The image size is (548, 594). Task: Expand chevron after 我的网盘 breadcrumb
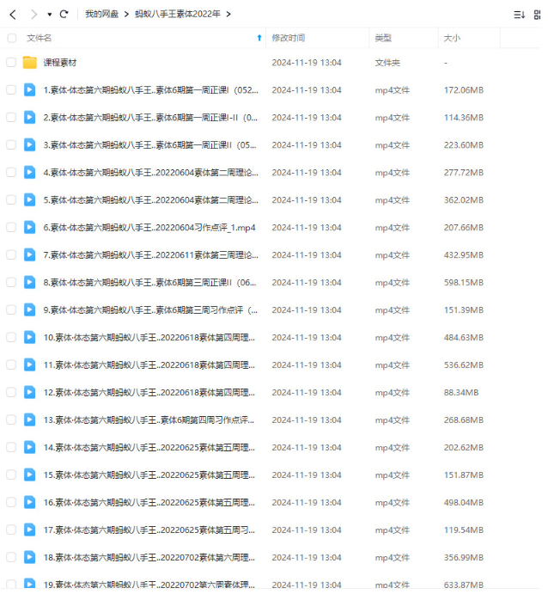(126, 15)
